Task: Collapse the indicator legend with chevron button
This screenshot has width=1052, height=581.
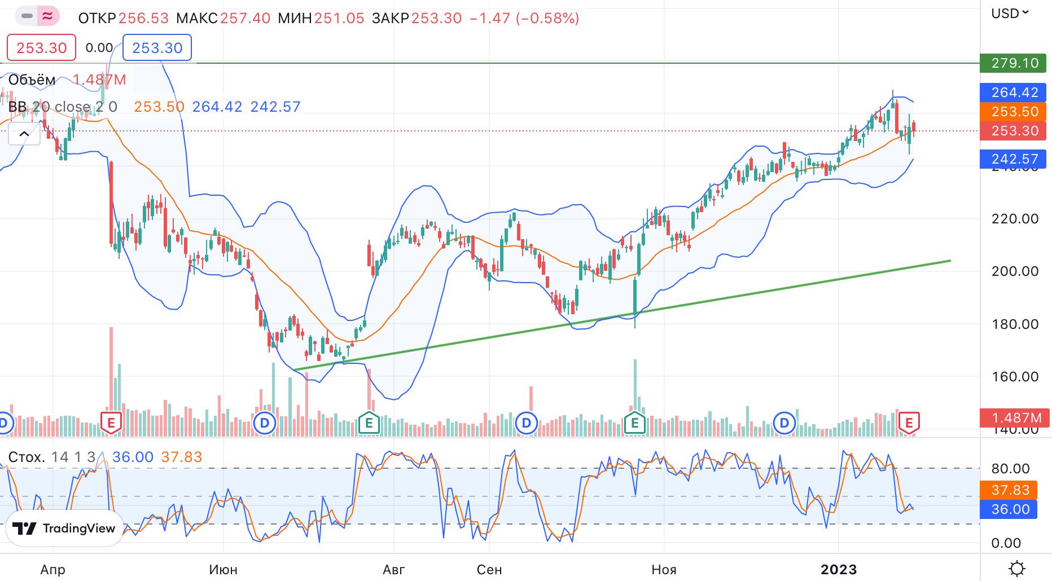Action: [24, 134]
